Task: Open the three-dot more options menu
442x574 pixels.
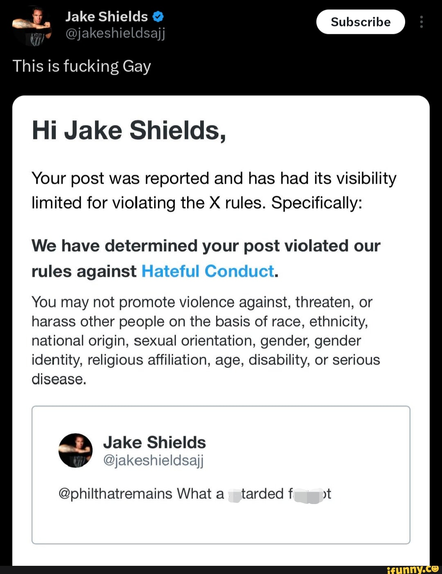Action: [x=421, y=22]
